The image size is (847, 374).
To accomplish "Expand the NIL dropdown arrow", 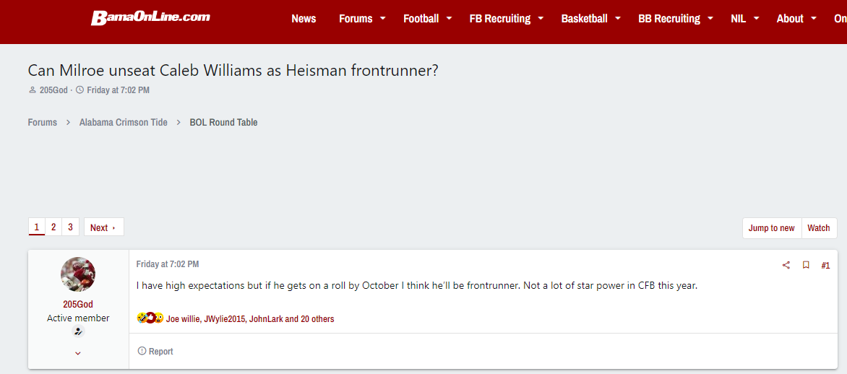I will (x=757, y=19).
